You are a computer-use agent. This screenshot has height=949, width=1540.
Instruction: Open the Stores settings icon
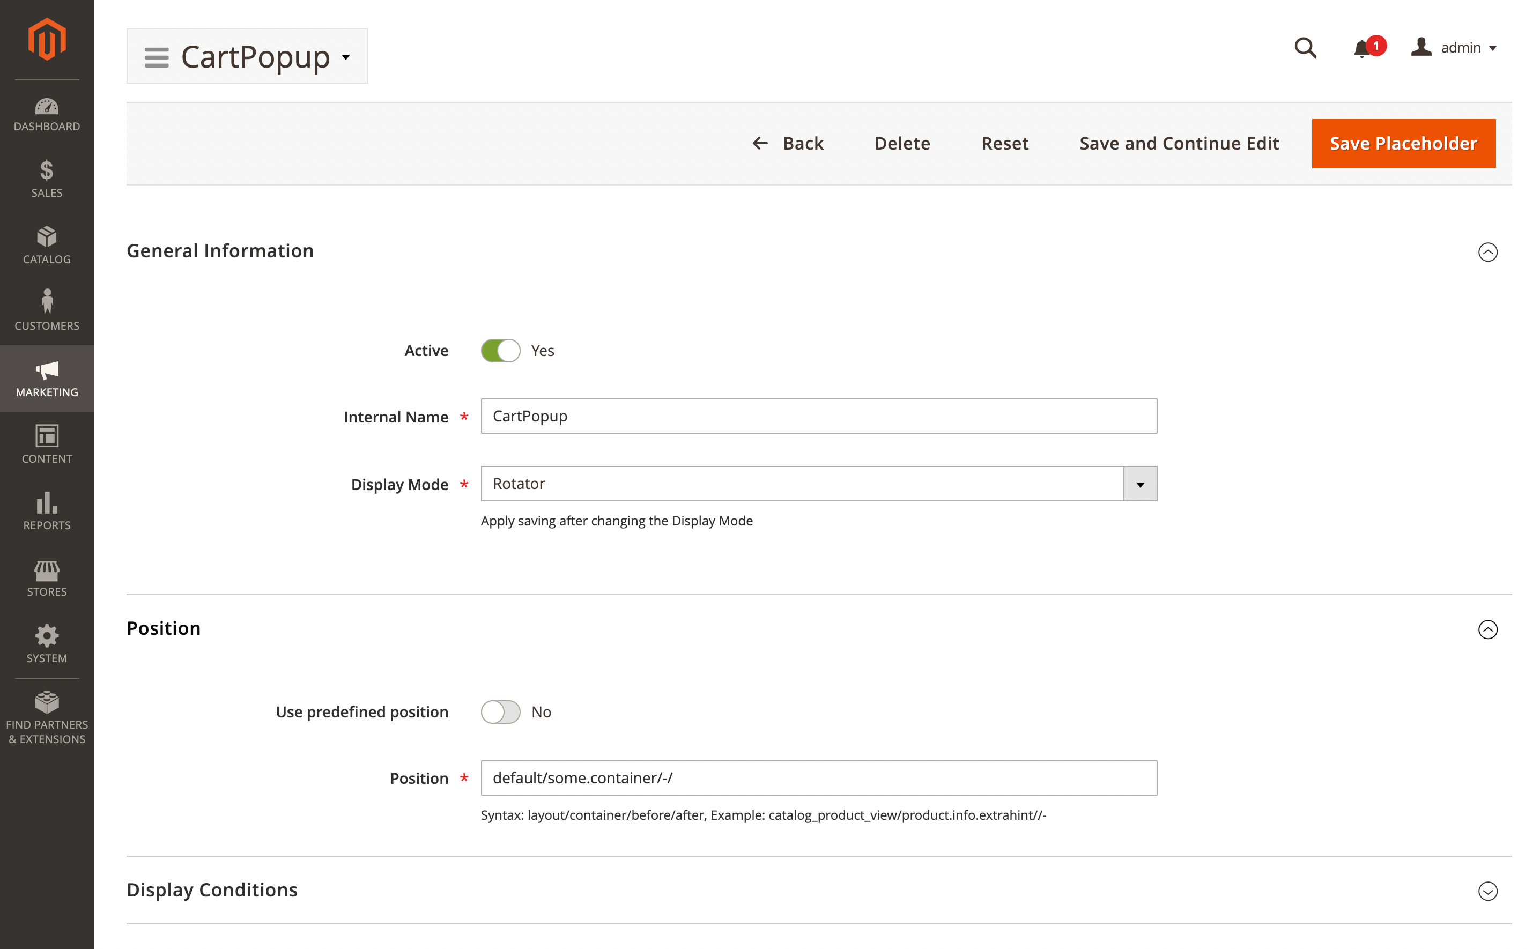click(47, 577)
